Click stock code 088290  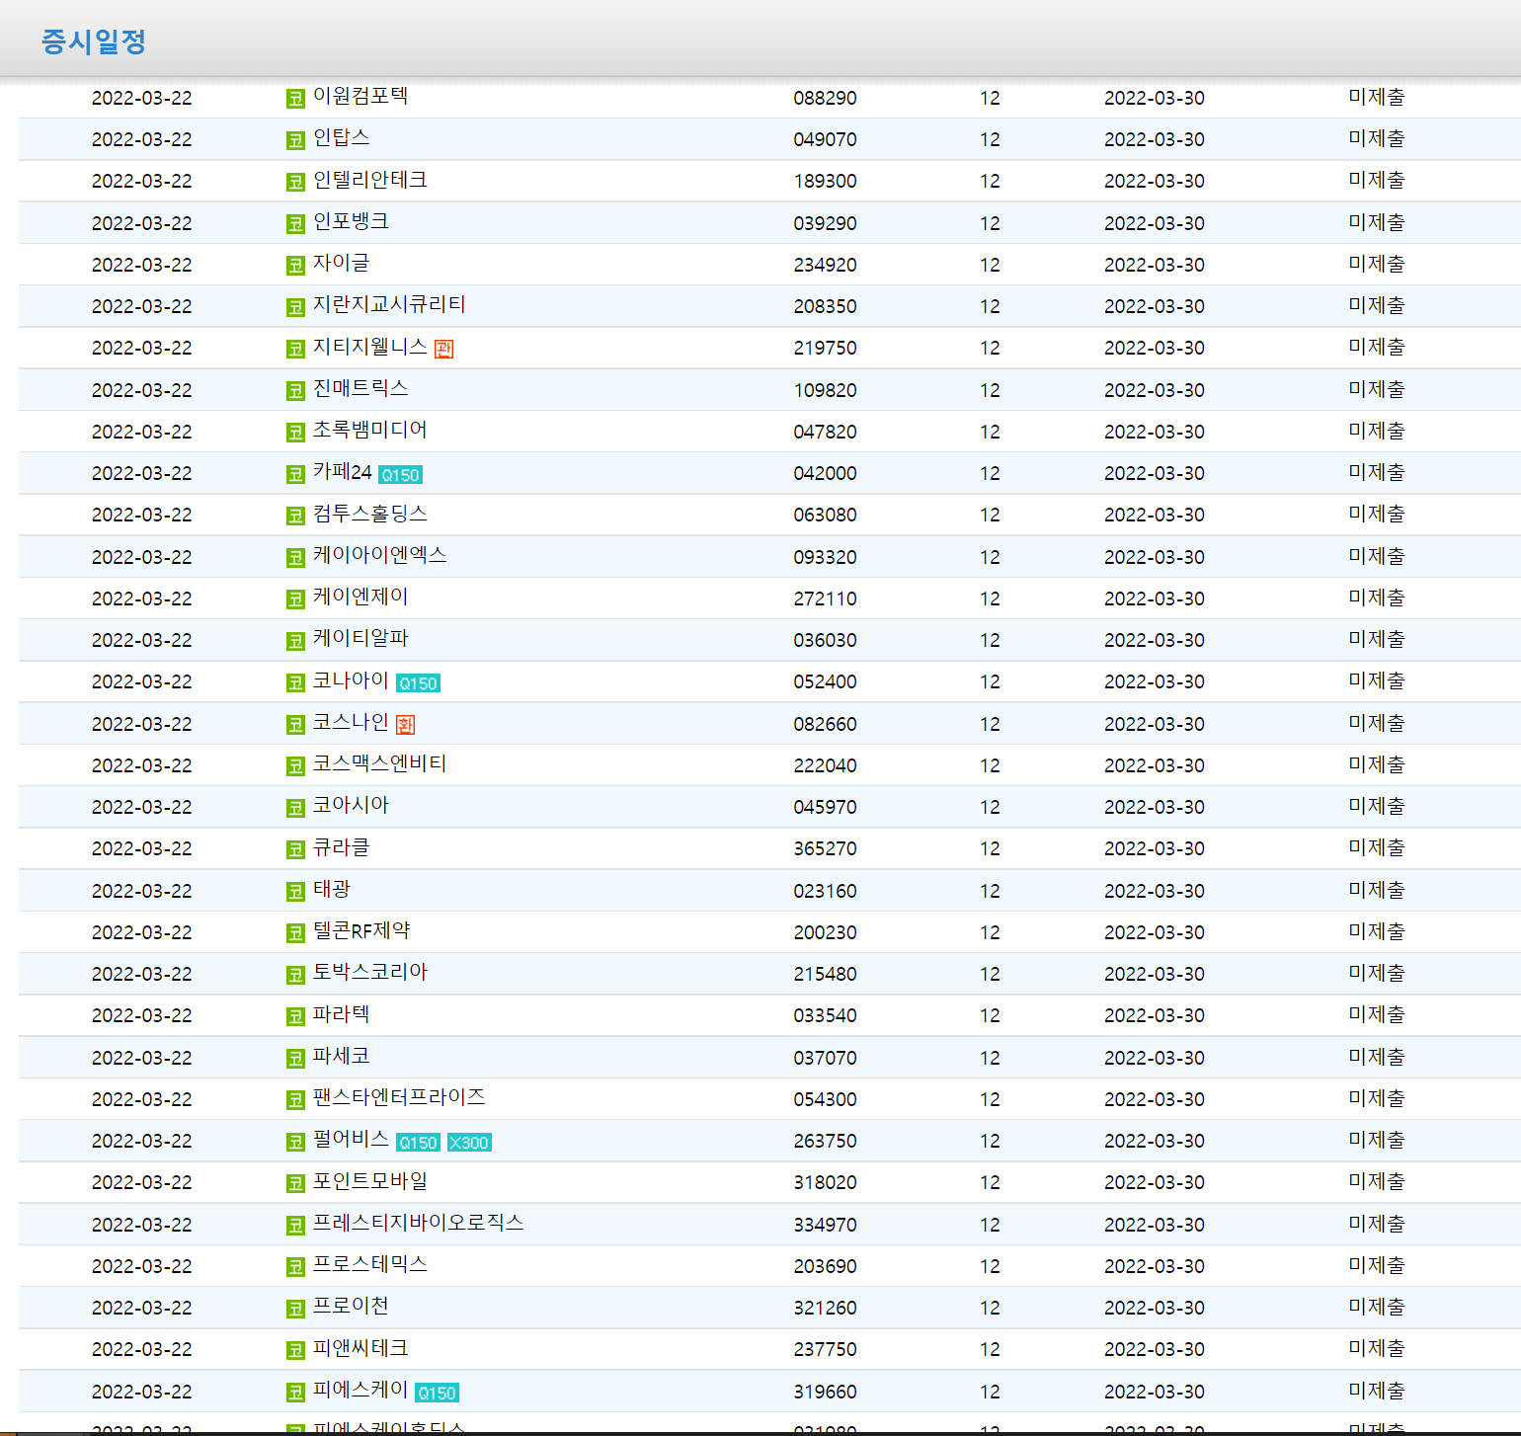pyautogui.click(x=826, y=99)
